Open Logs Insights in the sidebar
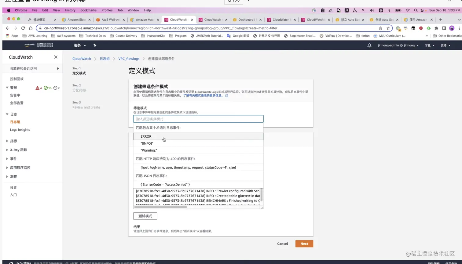Screen dimensions: 462x264 pyautogui.click(x=20, y=130)
